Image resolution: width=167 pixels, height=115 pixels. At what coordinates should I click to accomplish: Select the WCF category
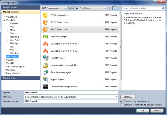pos(12,50)
